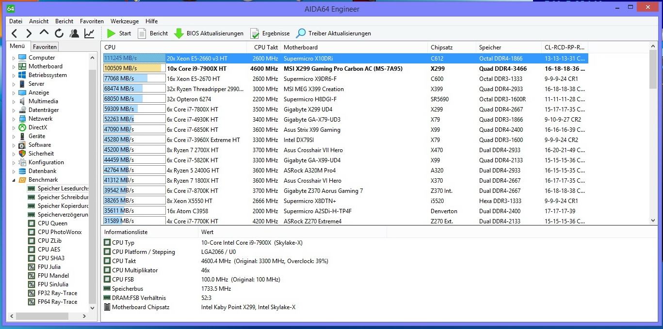Click the Konfiguration icon in the tree

[22, 162]
